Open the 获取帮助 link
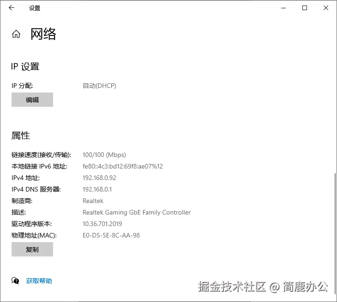 39,281
